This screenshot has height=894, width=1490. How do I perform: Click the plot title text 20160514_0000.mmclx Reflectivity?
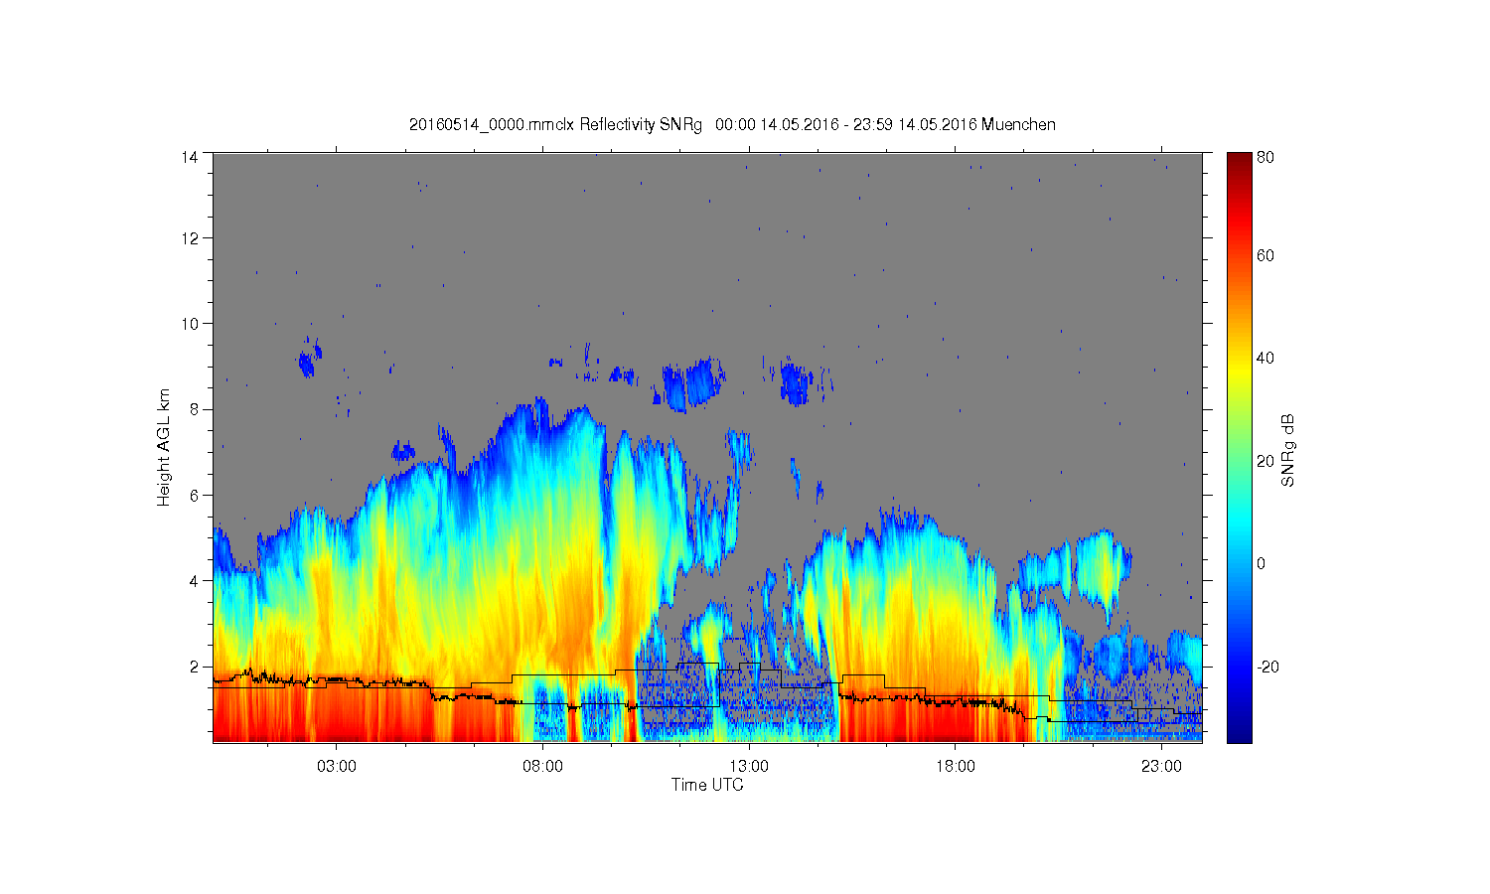[x=532, y=125]
